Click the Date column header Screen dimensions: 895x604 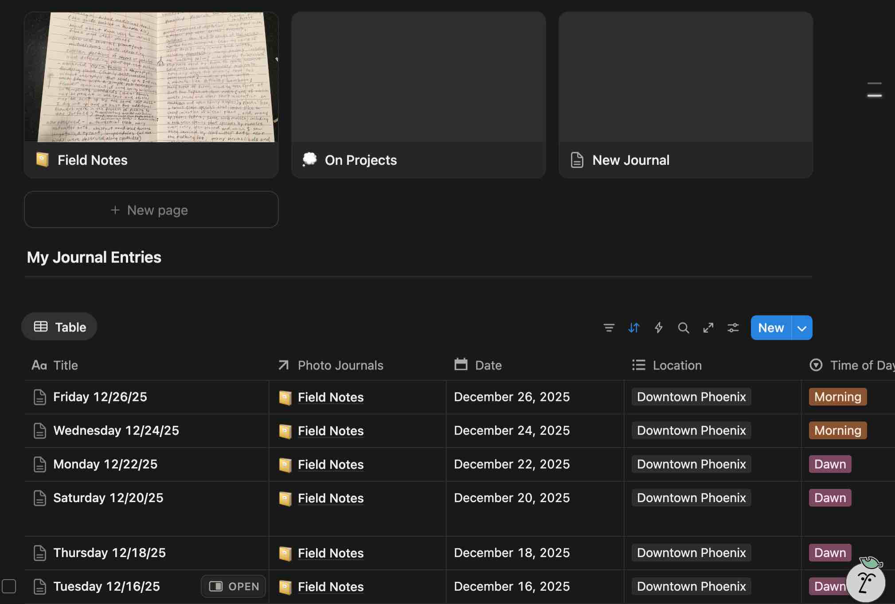(x=488, y=365)
